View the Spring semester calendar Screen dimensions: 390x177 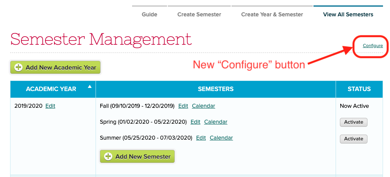click(x=216, y=122)
